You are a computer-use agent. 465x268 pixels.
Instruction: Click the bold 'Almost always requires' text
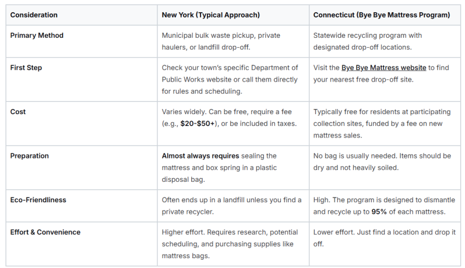point(200,156)
